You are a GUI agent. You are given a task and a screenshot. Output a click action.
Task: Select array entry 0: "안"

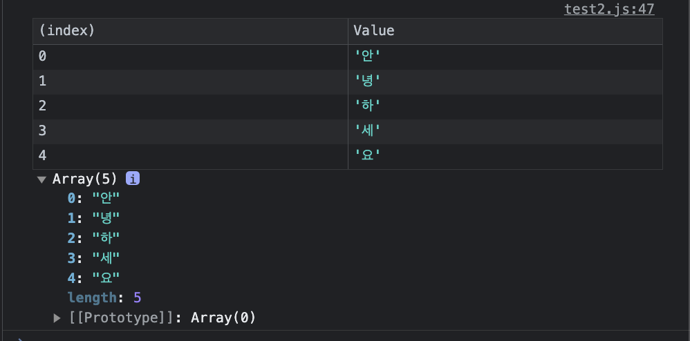pos(94,199)
